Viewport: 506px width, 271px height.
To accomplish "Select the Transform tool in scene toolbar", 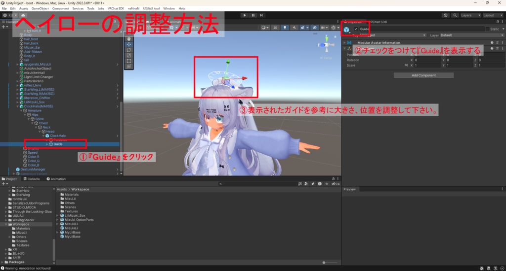I will point(129,66).
